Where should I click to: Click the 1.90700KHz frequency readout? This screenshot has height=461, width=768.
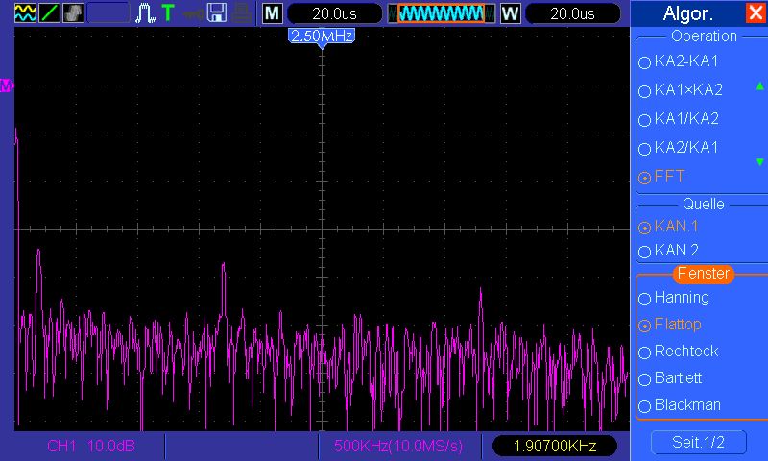(x=555, y=446)
